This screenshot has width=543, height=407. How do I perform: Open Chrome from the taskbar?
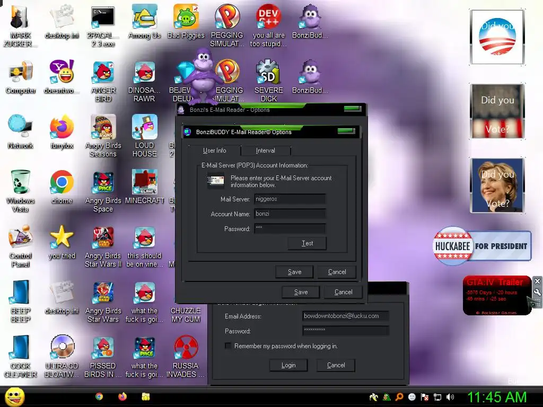coord(99,396)
